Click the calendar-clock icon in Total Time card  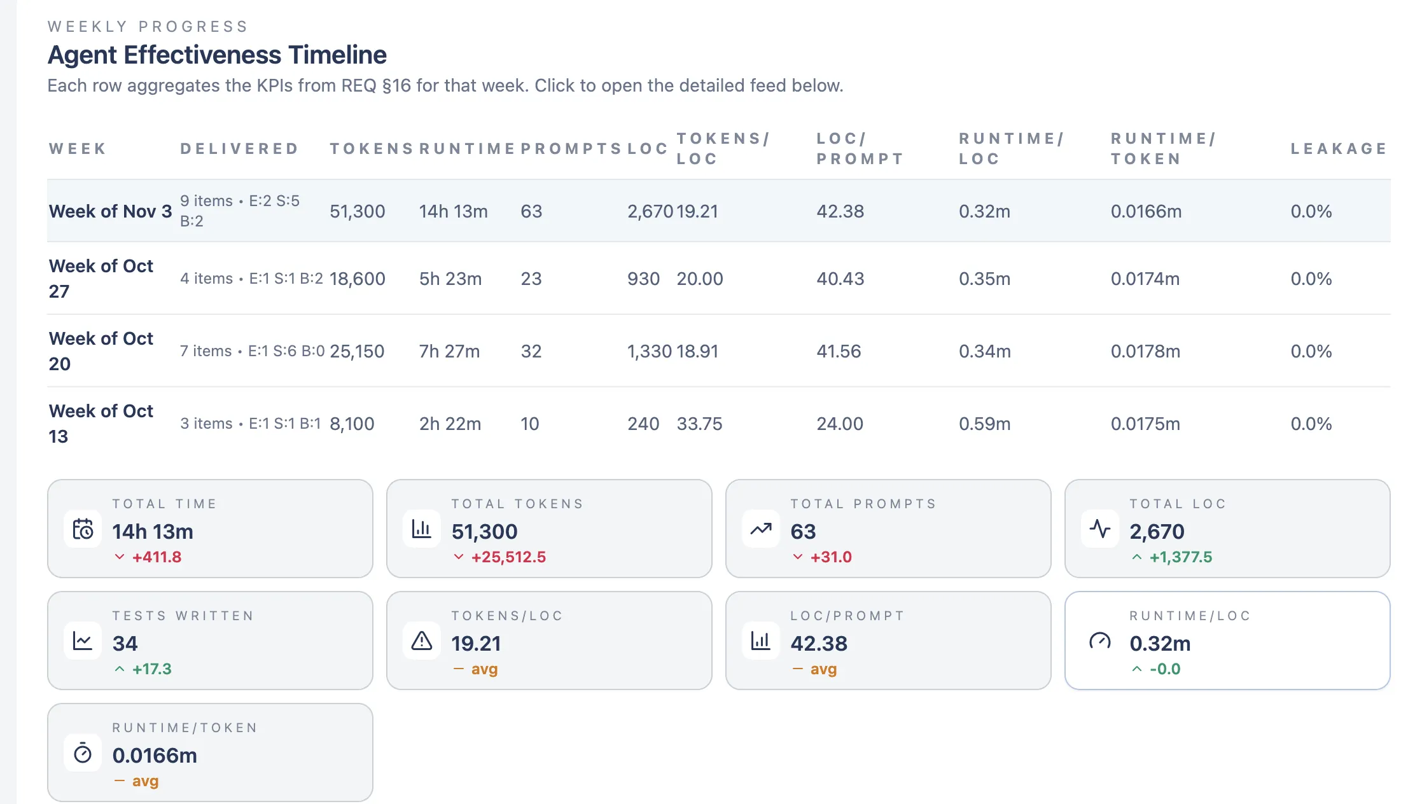83,529
